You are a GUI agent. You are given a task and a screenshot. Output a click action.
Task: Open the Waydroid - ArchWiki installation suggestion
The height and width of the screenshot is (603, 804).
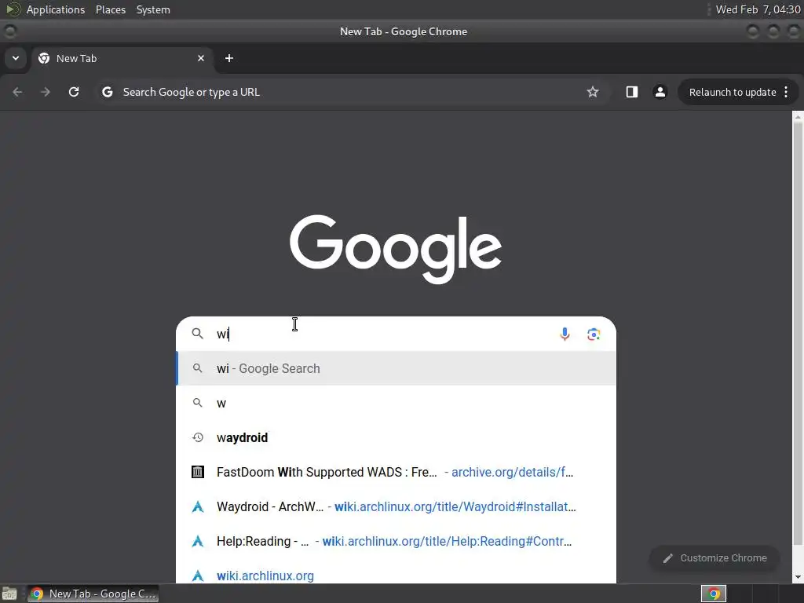pyautogui.click(x=396, y=506)
